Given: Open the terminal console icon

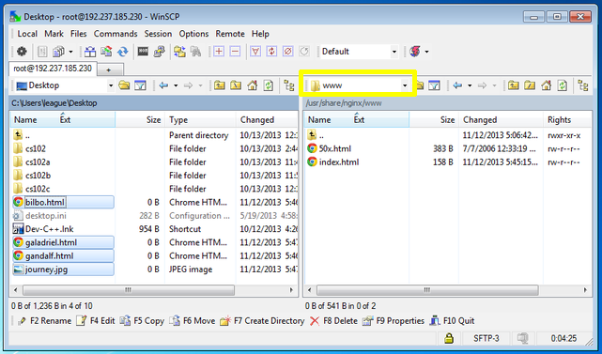Looking at the screenshot, I should [x=143, y=52].
